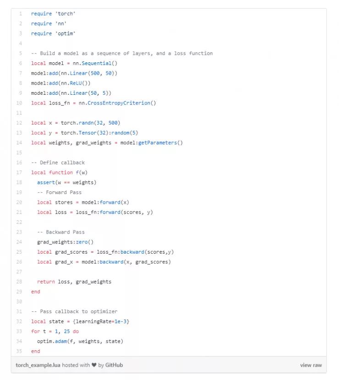The height and width of the screenshot is (380, 339).
Task: Click line number 10
Action: [x=19, y=103]
